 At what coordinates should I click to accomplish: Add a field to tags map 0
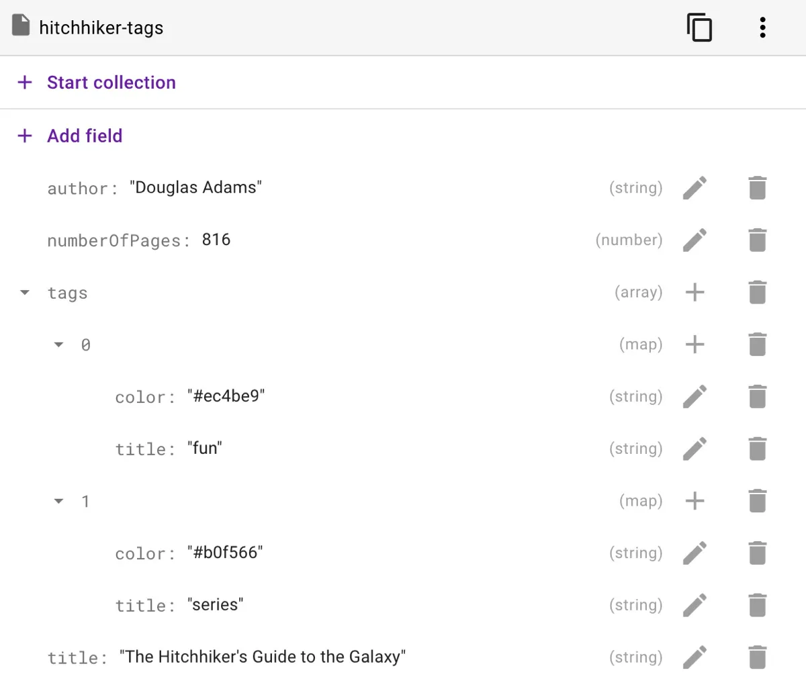pyautogui.click(x=695, y=344)
